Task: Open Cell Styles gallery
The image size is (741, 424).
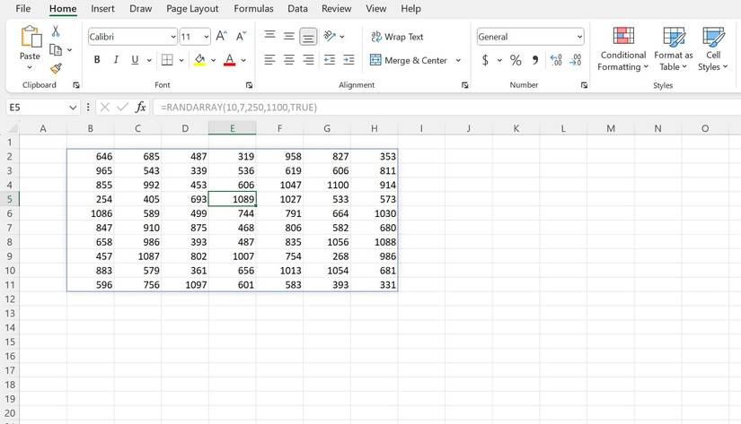Action: coord(713,49)
